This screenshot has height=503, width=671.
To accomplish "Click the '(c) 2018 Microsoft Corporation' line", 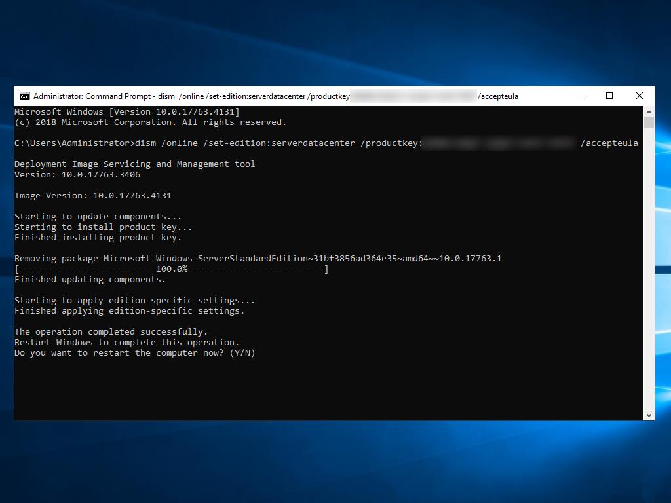I will (x=150, y=122).
